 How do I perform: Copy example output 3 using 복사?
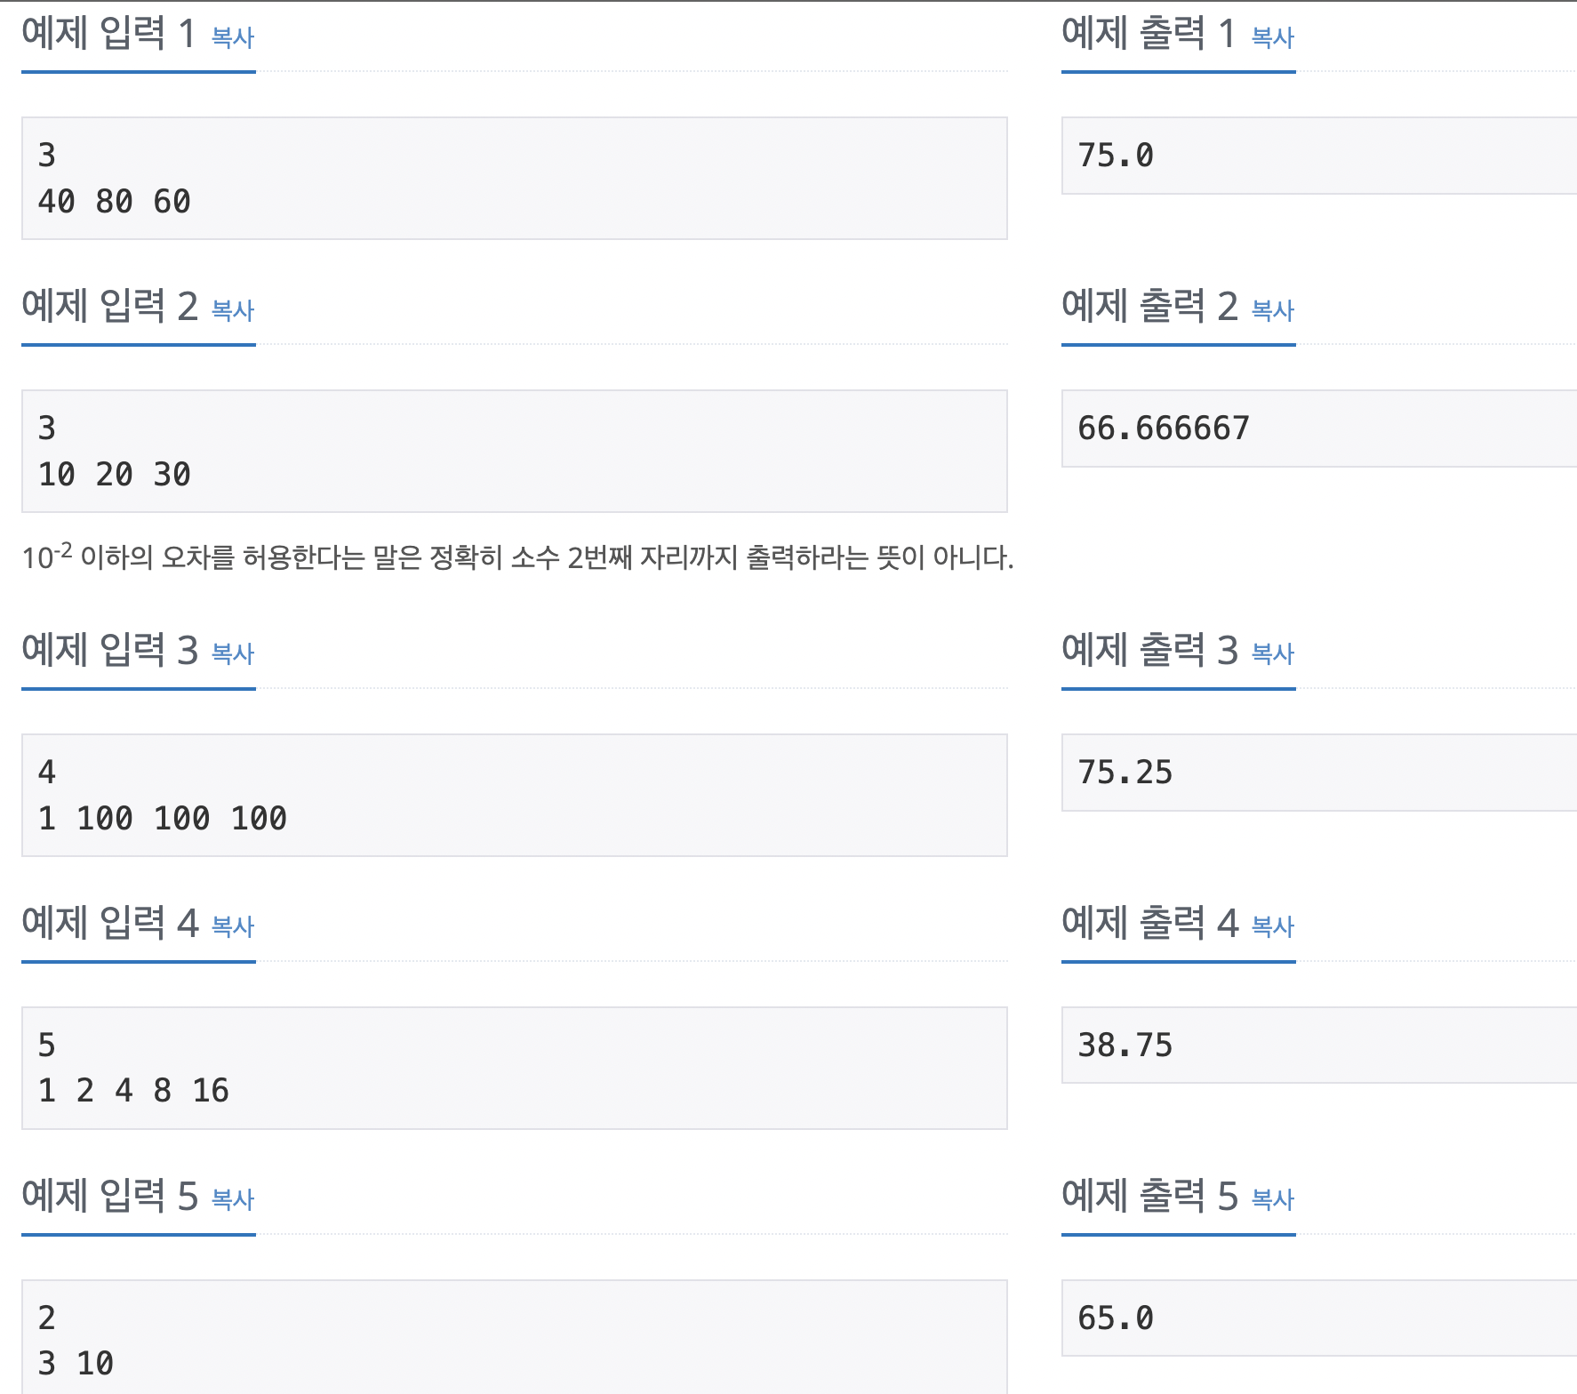click(1273, 654)
